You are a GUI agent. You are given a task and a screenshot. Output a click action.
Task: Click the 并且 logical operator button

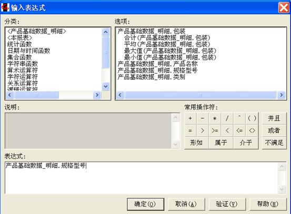pos(274,118)
